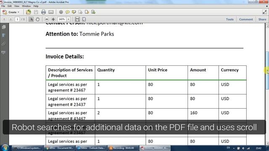The height and width of the screenshot is (151, 269).
Task: Click the volume speaker tray icon
Action: 243,148
